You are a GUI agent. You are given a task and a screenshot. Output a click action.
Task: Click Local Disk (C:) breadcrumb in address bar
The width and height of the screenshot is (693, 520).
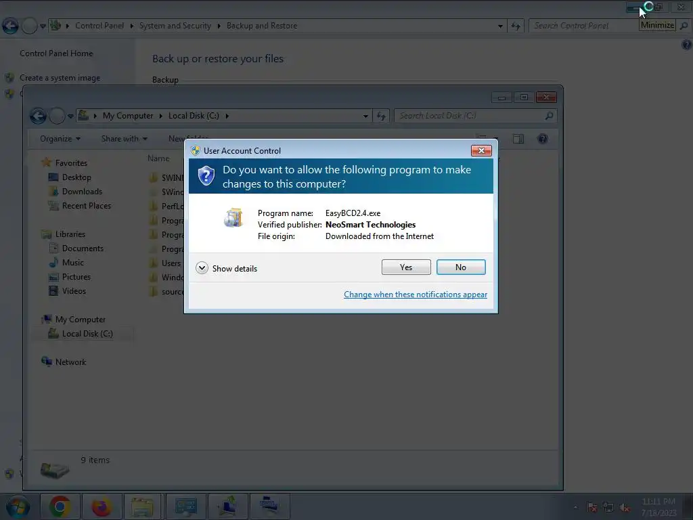[x=194, y=116]
